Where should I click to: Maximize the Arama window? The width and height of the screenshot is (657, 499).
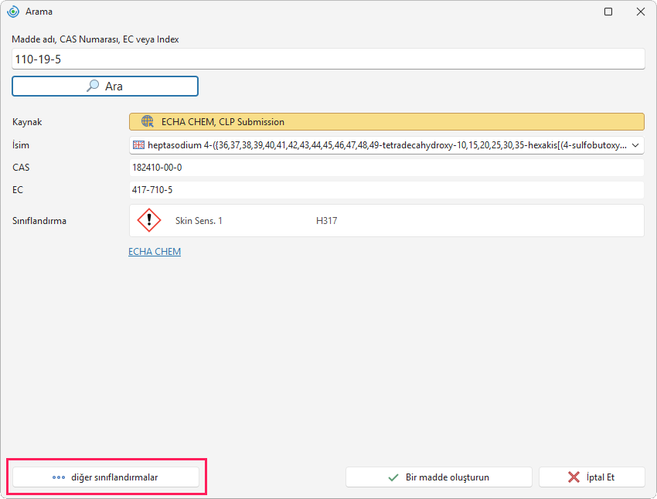(x=608, y=12)
